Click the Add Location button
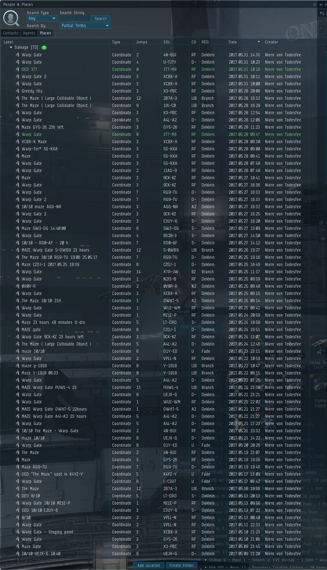The height and width of the screenshot is (570, 327). 149,565
